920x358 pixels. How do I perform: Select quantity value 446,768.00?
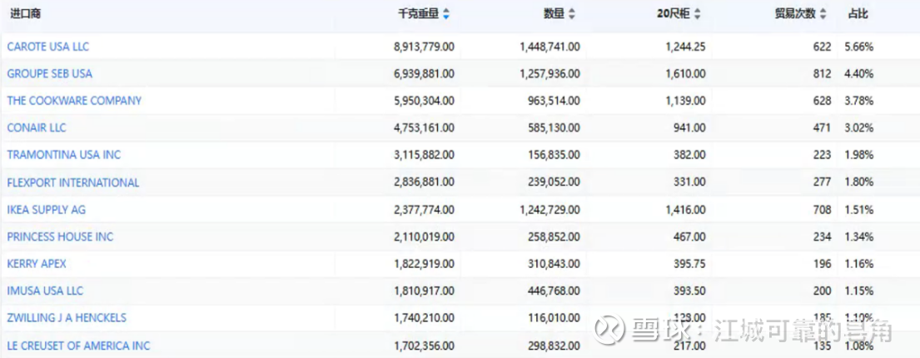click(554, 291)
